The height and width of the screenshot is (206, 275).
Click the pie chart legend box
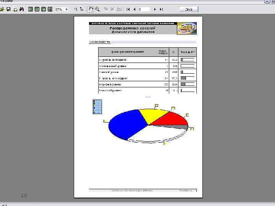97,107
